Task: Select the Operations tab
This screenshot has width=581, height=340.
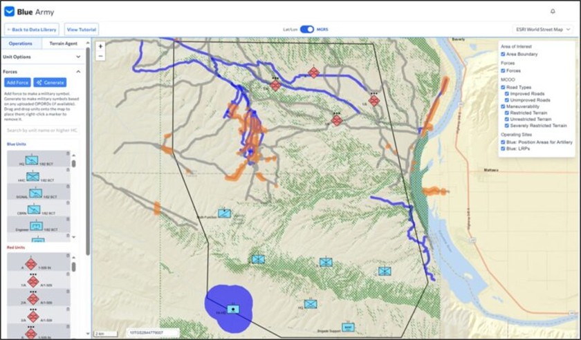Action: pyautogui.click(x=21, y=44)
